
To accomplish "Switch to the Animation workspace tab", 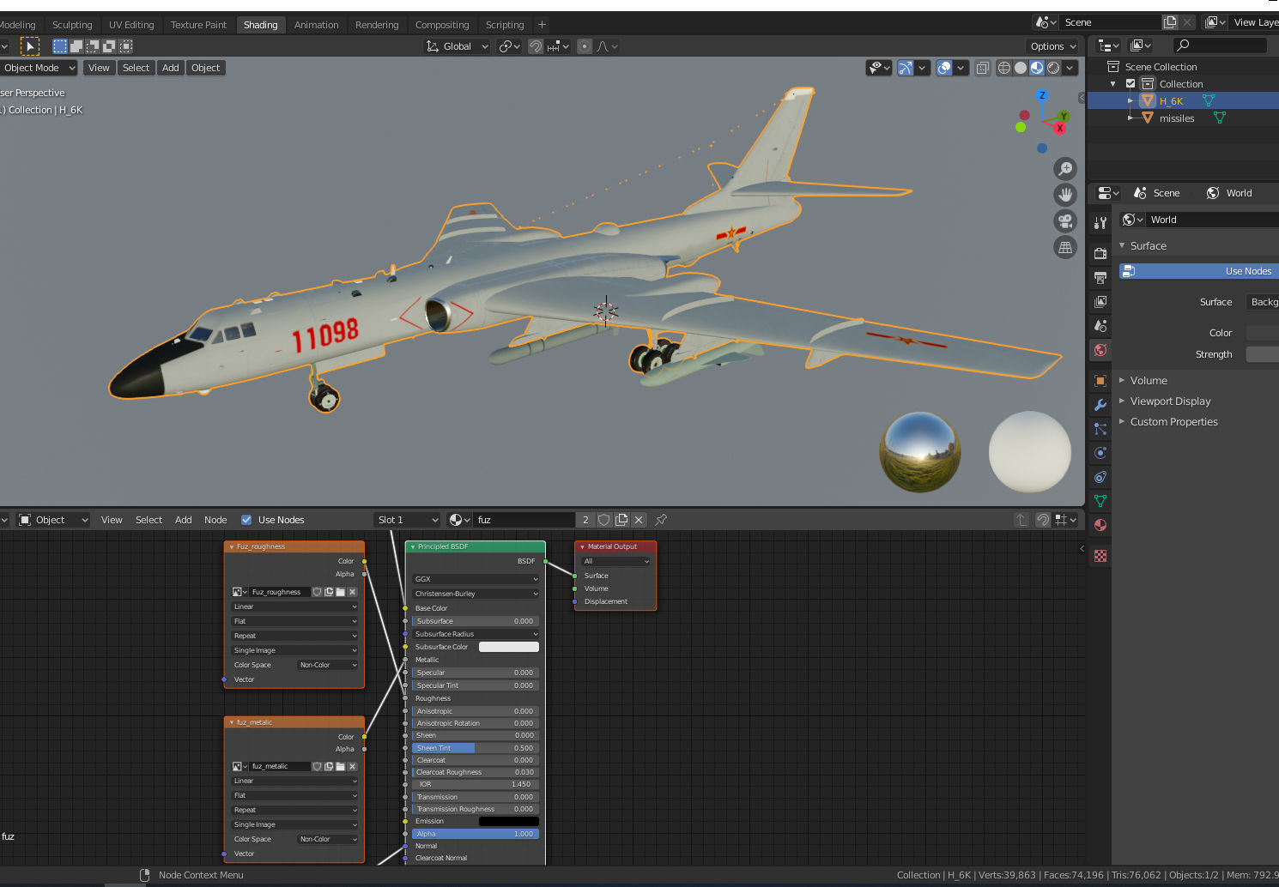I will pyautogui.click(x=316, y=25).
